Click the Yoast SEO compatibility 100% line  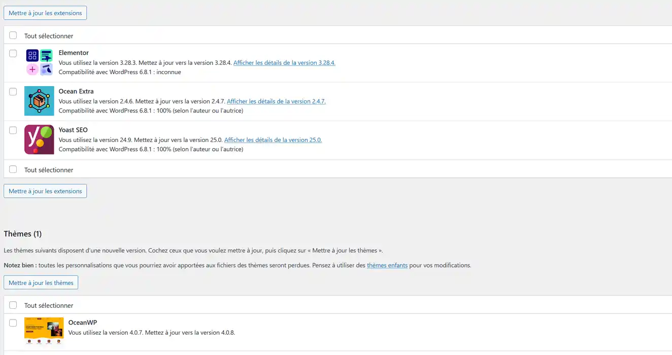(x=151, y=149)
